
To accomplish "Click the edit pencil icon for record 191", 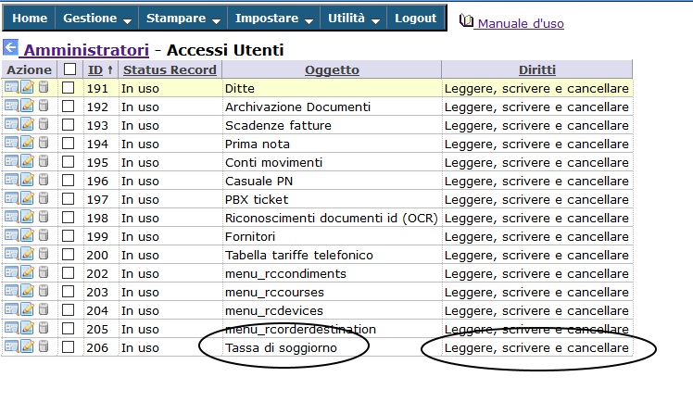I will click(27, 88).
